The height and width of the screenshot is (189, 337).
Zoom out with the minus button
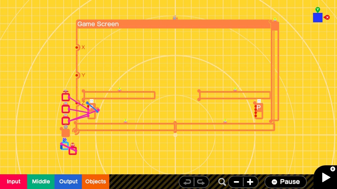(x=236, y=182)
